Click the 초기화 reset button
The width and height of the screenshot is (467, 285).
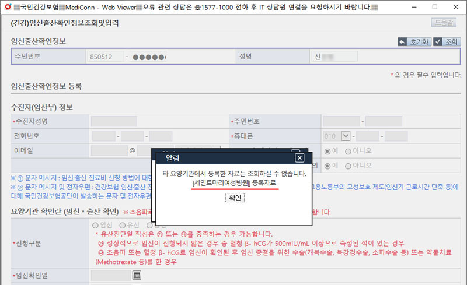[x=413, y=42]
